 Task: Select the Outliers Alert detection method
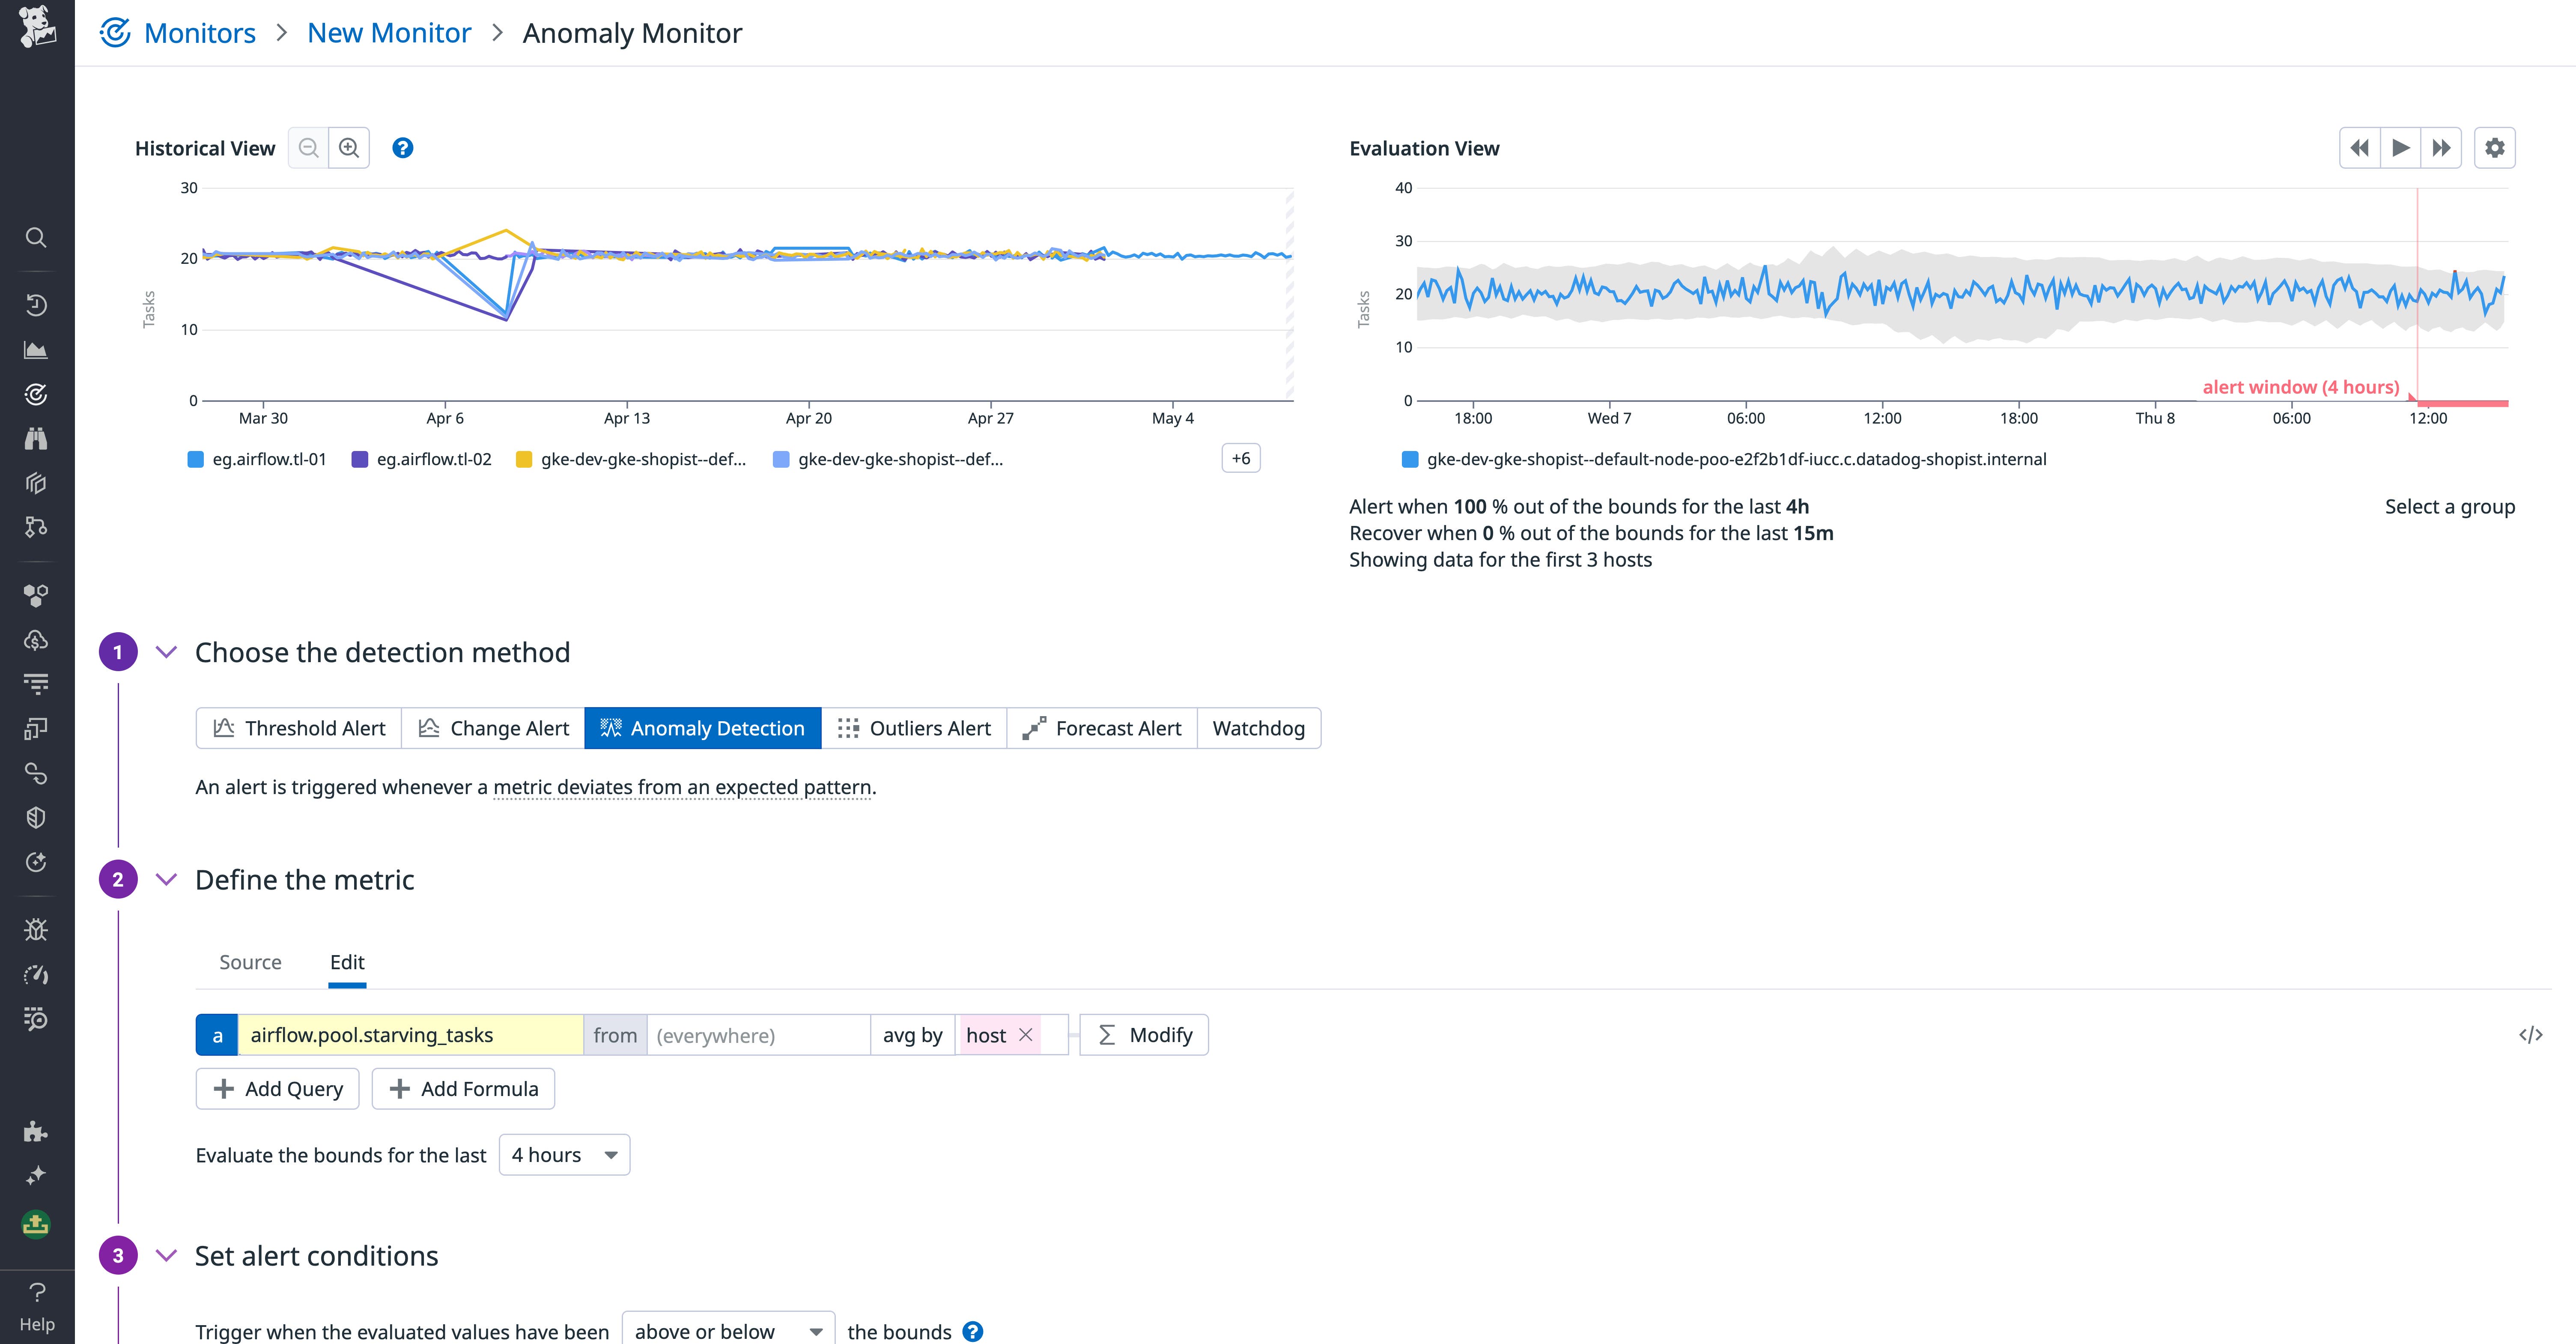(914, 728)
